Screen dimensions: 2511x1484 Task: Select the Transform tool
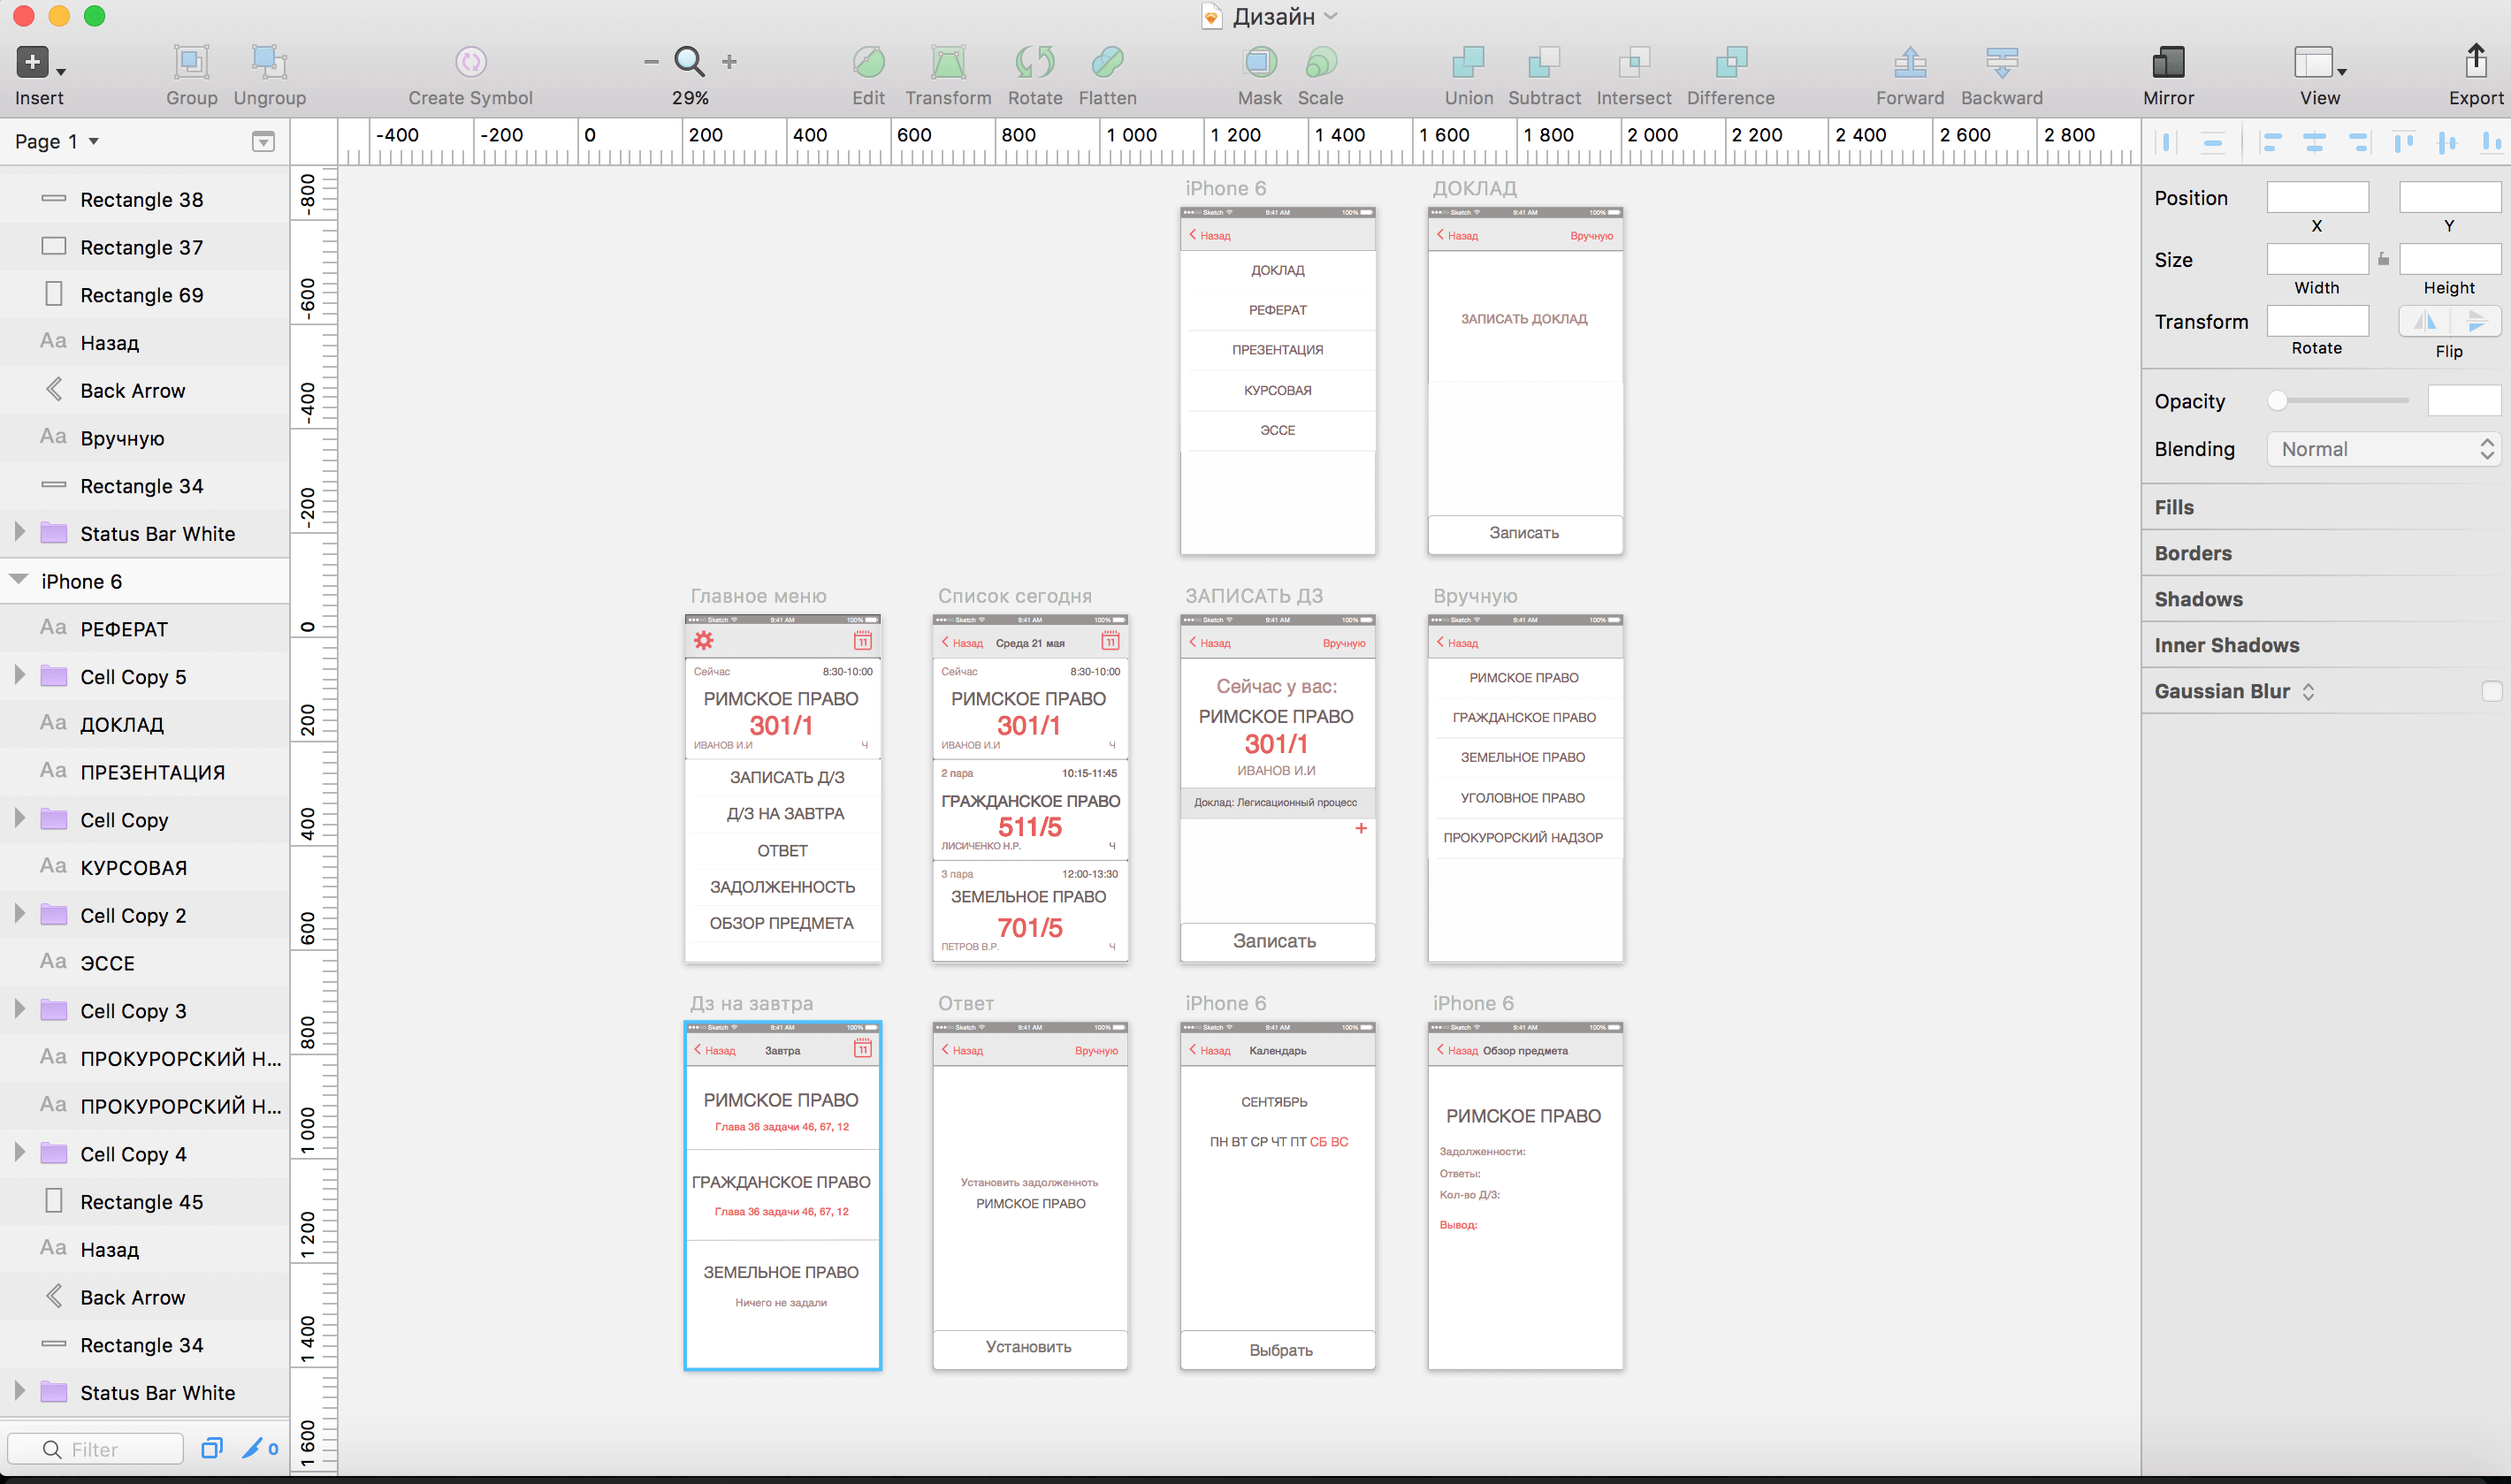[x=948, y=62]
